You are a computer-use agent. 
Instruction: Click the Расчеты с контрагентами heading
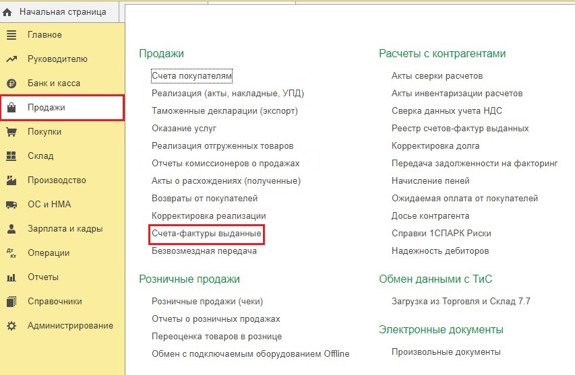(442, 53)
